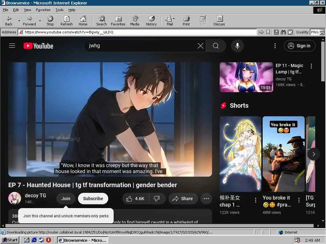Click the binoculars icon in address bar
Image resolution: width=326 pixels, height=244 pixels.
(283, 32)
